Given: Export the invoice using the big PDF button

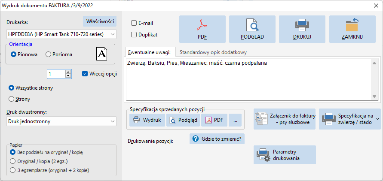Looking at the screenshot, I should (202, 29).
